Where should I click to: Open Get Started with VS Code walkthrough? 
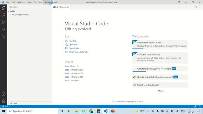point(160,45)
